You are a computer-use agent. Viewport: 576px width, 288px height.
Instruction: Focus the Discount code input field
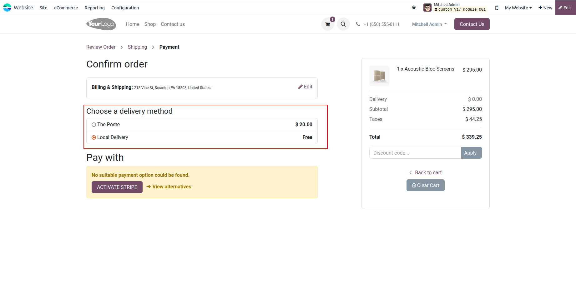[x=415, y=153]
